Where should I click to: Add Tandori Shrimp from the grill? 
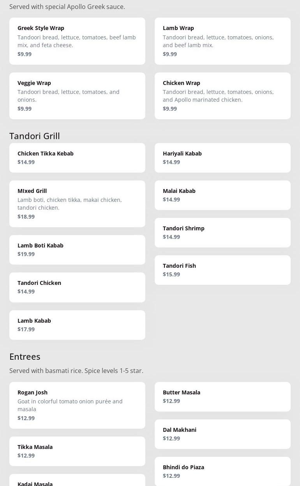222,232
